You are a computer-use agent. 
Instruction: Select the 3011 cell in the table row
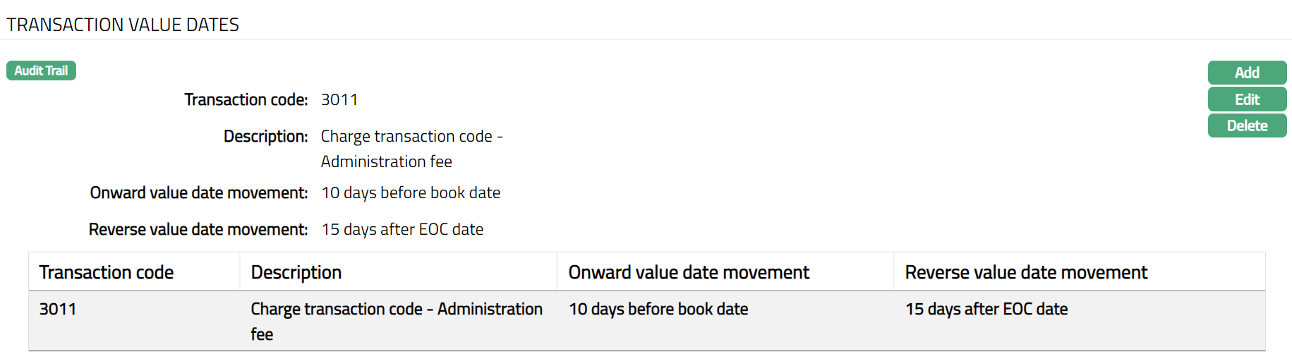click(x=58, y=309)
